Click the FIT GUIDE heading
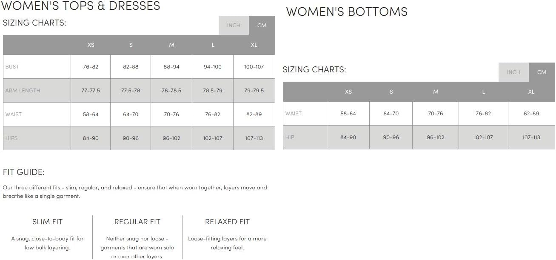This screenshot has height=260, width=556. [24, 172]
